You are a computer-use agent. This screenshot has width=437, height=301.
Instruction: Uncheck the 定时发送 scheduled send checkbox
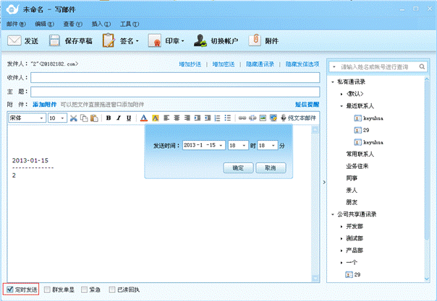(9, 289)
